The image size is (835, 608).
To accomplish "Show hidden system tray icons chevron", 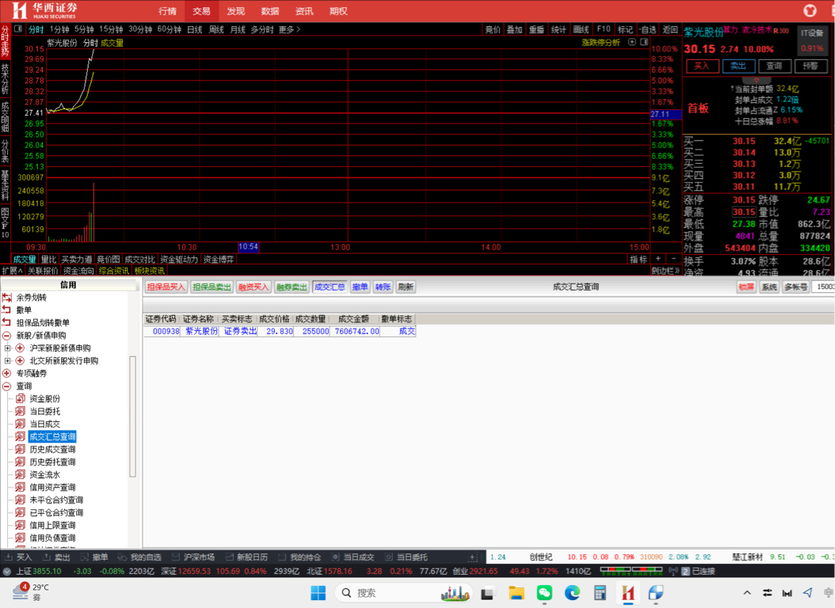I will pyautogui.click(x=746, y=593).
